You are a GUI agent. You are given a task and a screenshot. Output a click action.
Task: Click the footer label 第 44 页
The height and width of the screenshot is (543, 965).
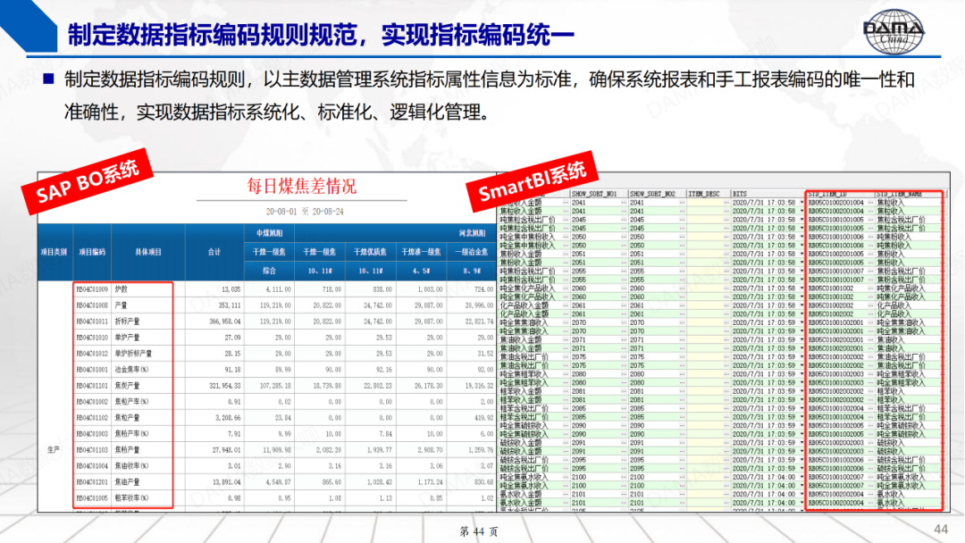tap(479, 531)
